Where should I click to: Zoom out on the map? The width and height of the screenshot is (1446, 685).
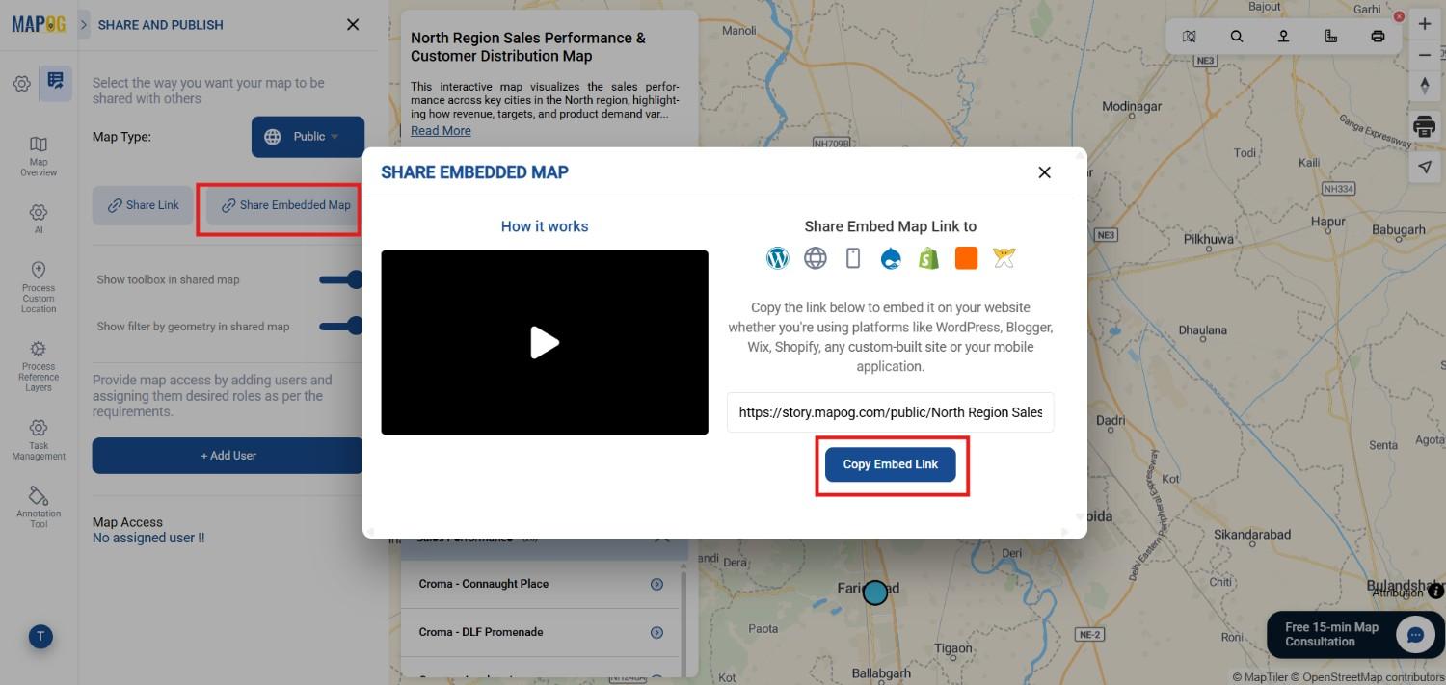pyautogui.click(x=1425, y=55)
